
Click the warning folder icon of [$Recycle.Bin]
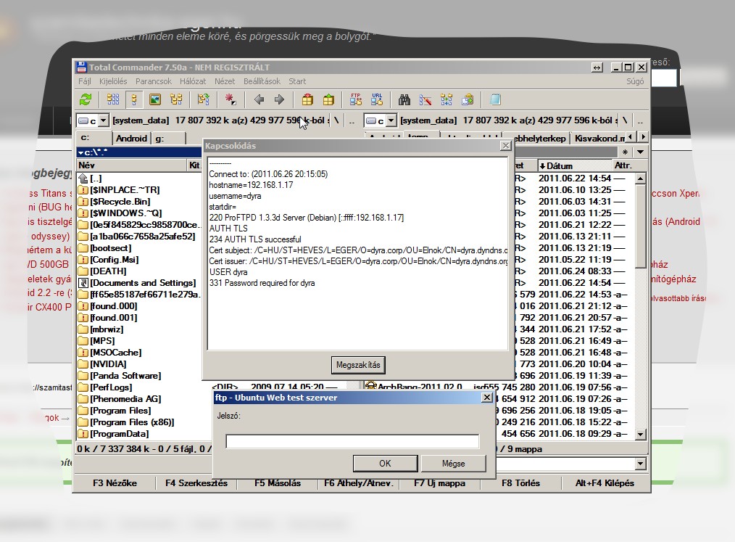pyautogui.click(x=83, y=202)
